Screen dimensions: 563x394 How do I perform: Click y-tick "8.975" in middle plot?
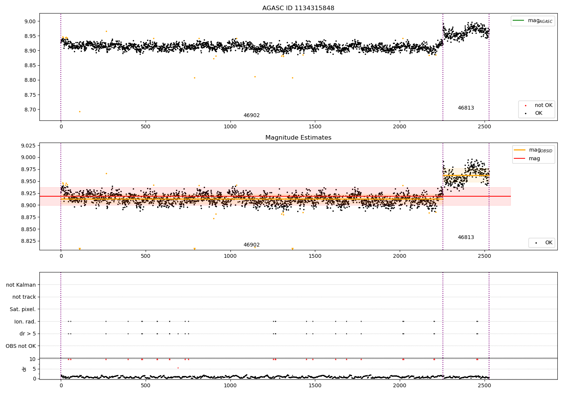pyautogui.click(x=28, y=169)
